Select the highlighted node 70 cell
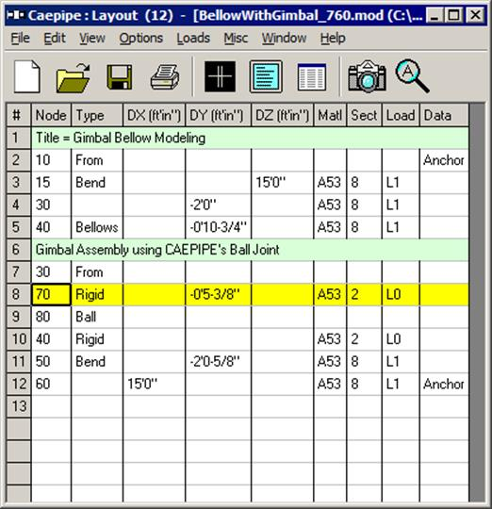The width and height of the screenshot is (492, 509). [x=51, y=294]
